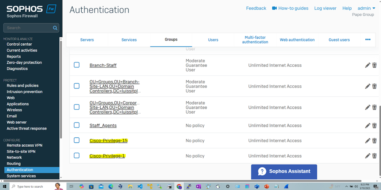Tick checkbox for OU=Groups,OU=Corpor... row
381x190 pixels.
pyautogui.click(x=77, y=107)
